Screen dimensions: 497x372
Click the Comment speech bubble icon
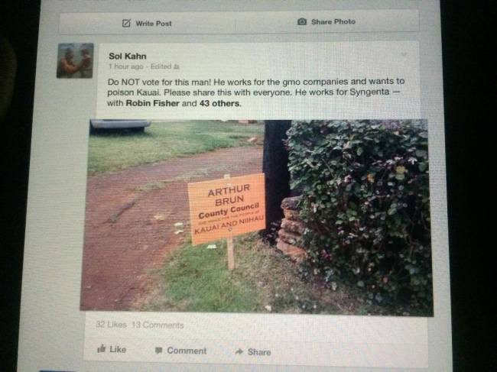click(x=158, y=351)
